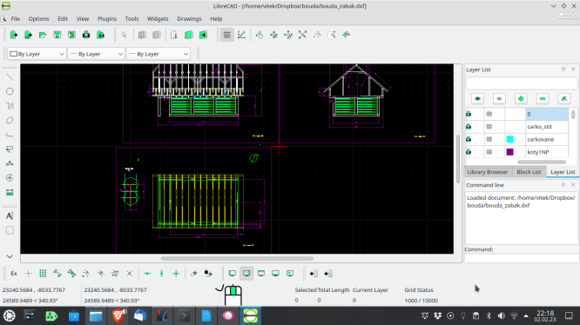
Task: Click the Save As icon
Action: (x=71, y=35)
